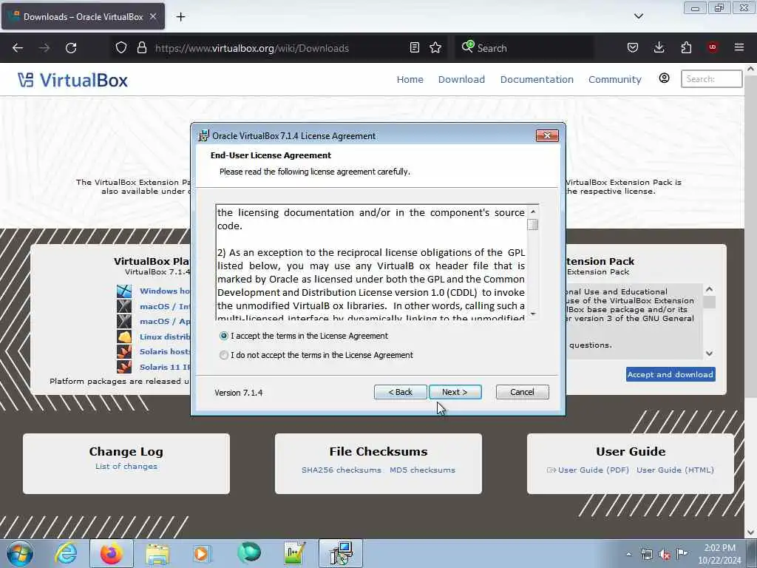This screenshot has height=568, width=757.
Task: Click the license text scrollbar thumb
Action: [533, 225]
